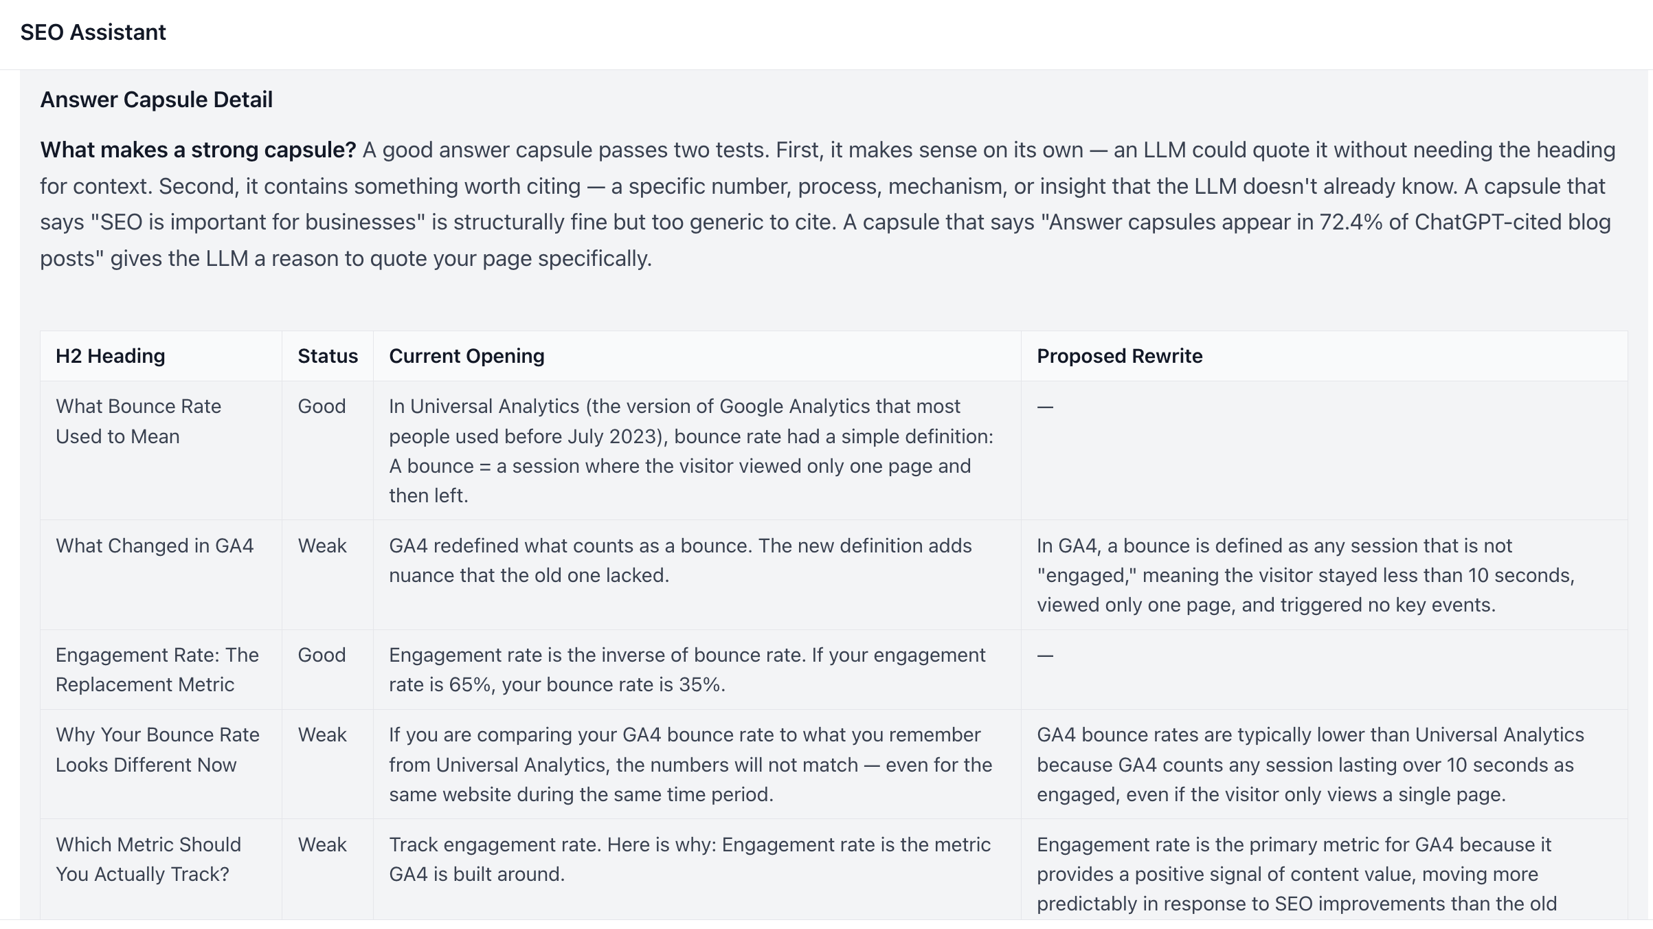Click the rewrite about GA4 bounce rates typically lower

point(1310,764)
